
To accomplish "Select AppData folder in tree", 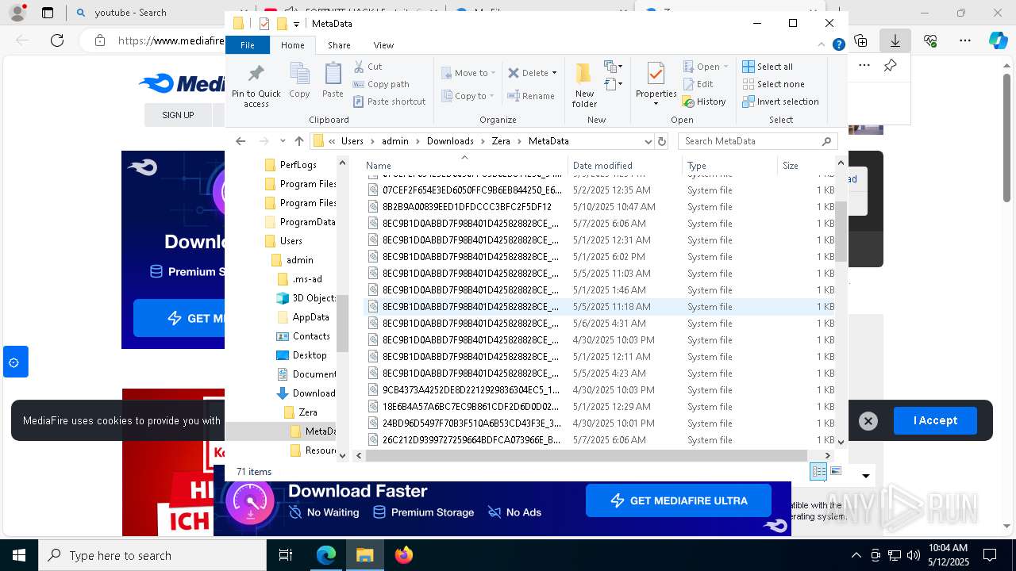I will click(x=310, y=317).
